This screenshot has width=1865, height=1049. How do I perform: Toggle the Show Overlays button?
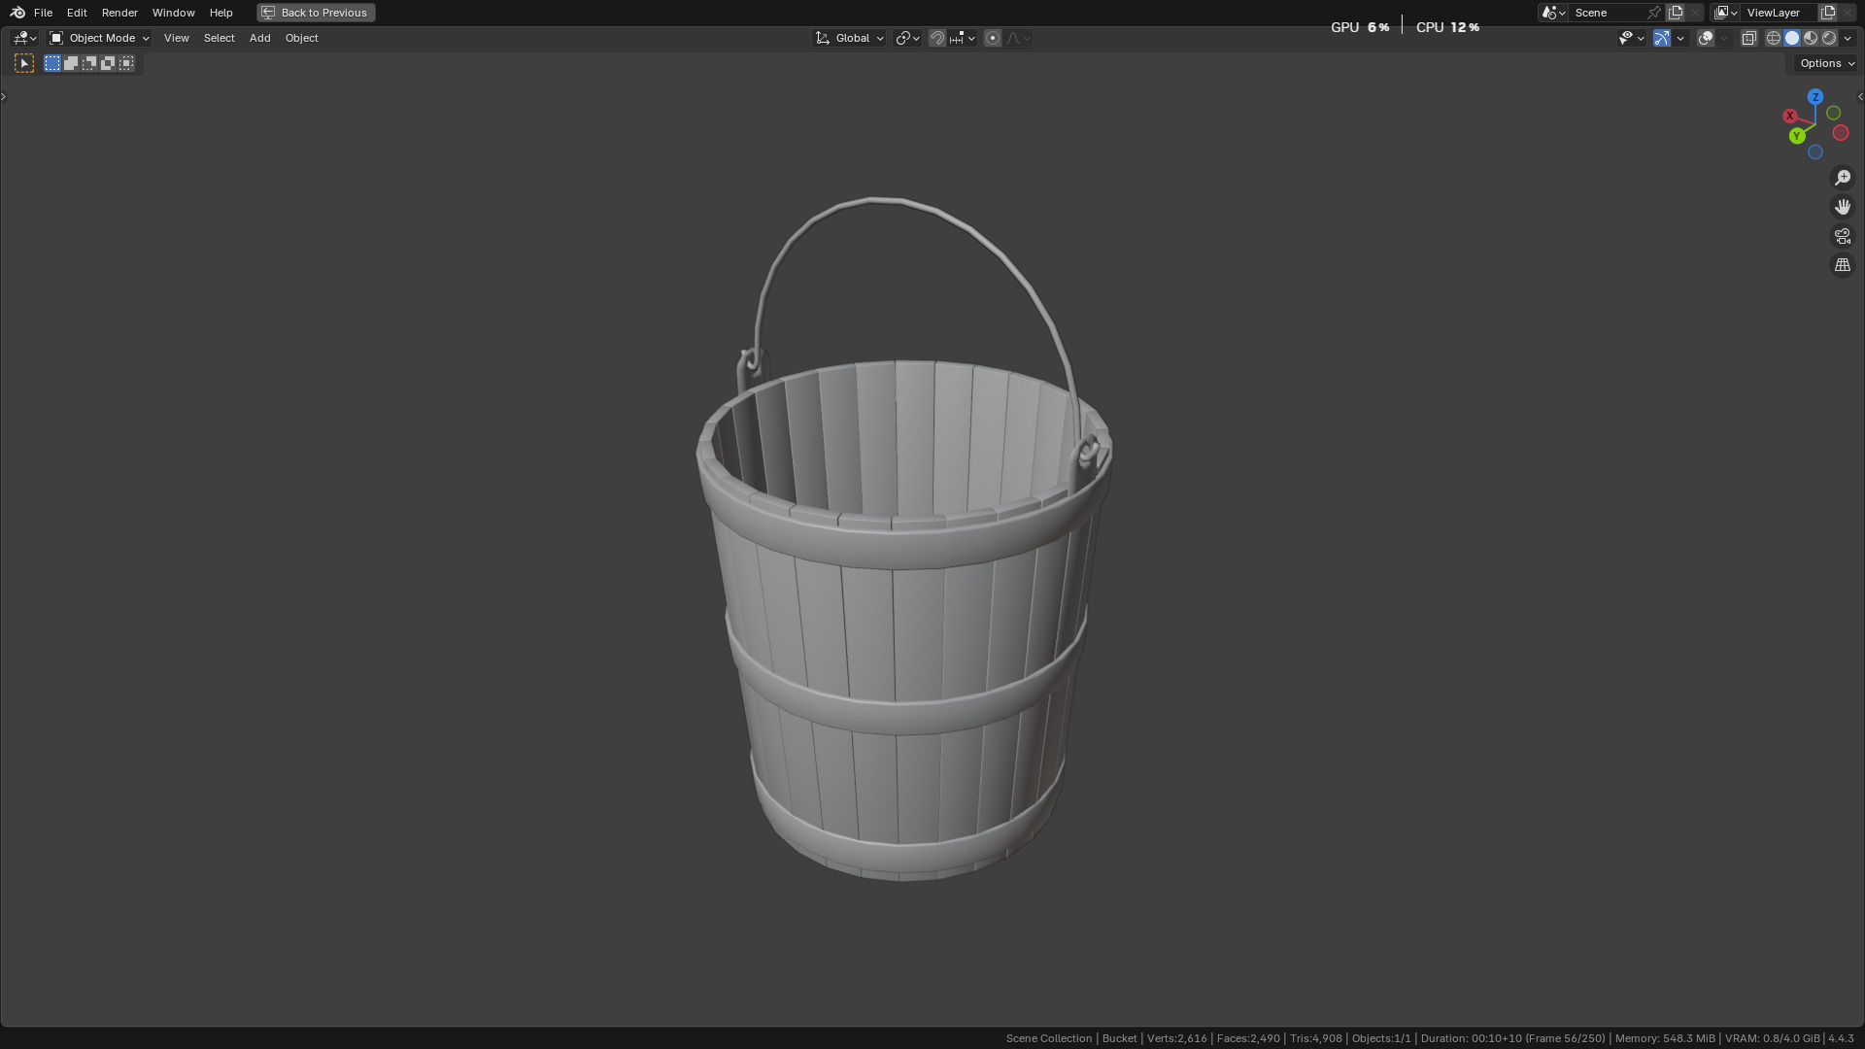pos(1706,38)
